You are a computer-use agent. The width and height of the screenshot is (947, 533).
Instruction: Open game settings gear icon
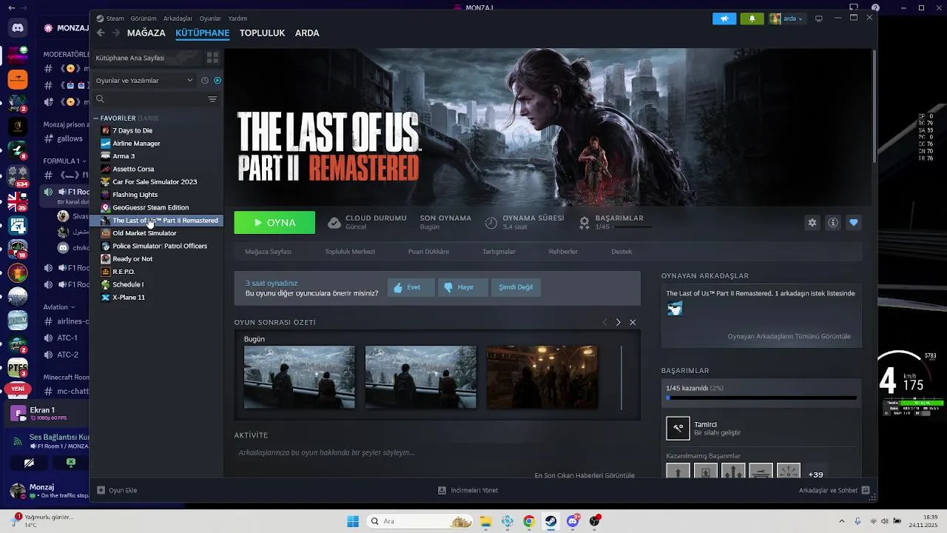point(812,223)
